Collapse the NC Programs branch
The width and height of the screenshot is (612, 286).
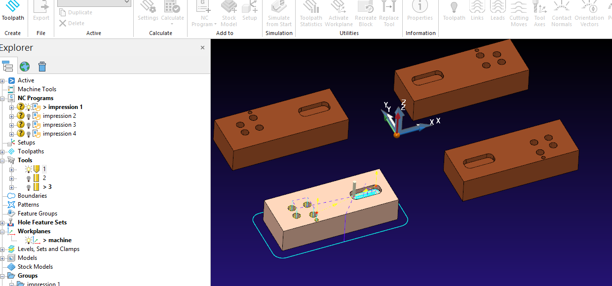2,98
